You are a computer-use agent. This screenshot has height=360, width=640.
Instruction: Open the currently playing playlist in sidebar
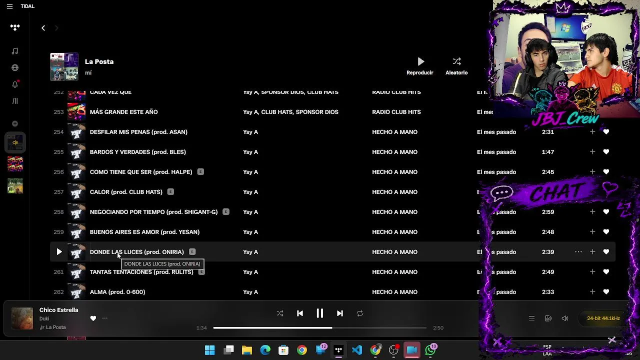(x=15, y=142)
